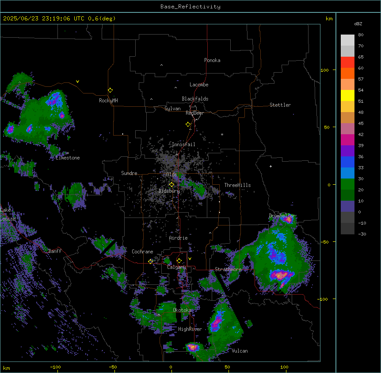Click the white plus marker north of Drumheller

coord(271,166)
